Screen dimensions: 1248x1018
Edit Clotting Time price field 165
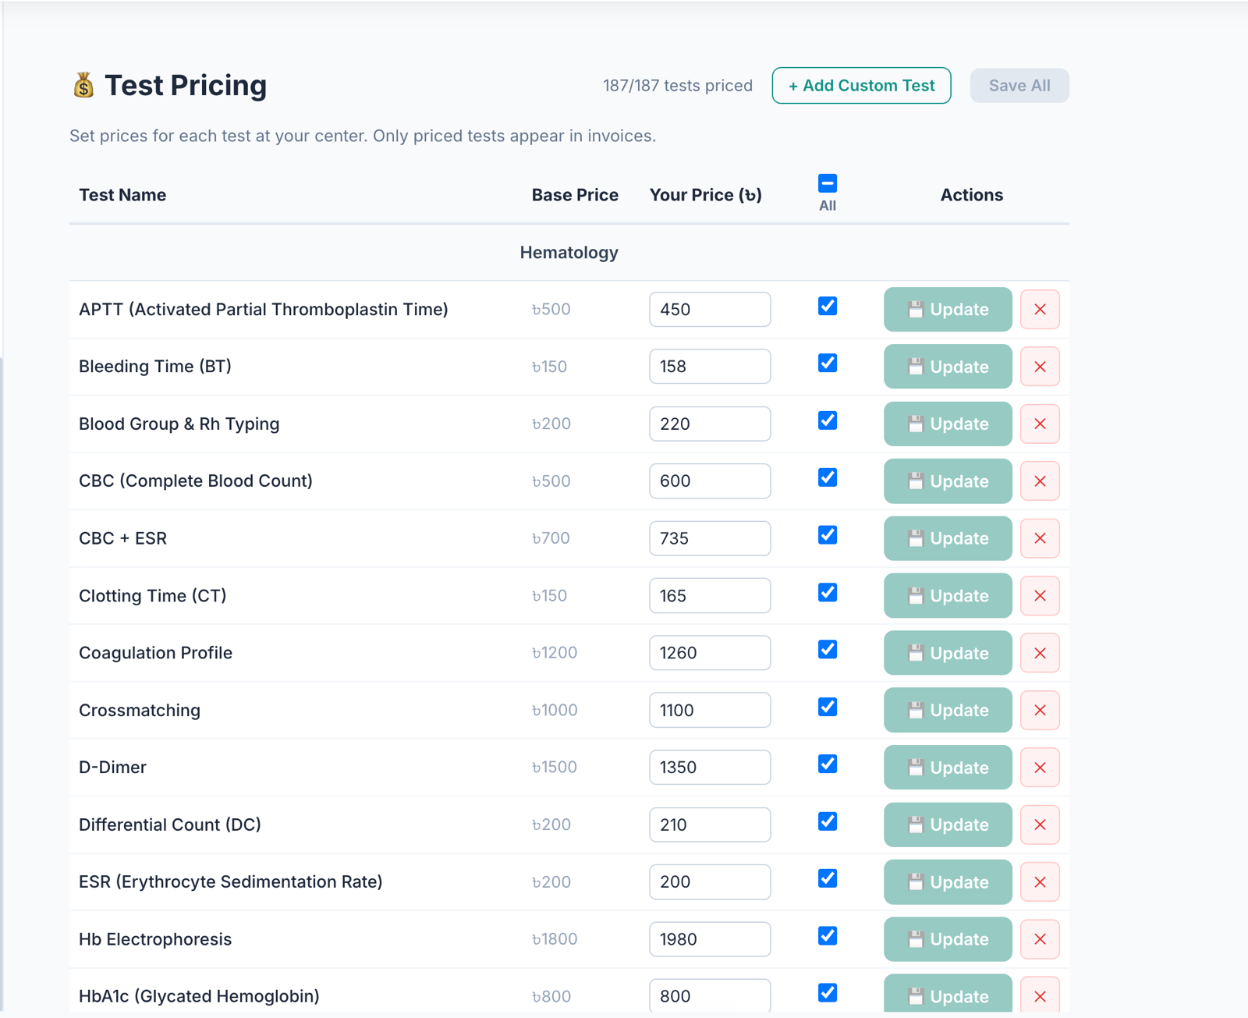click(710, 596)
